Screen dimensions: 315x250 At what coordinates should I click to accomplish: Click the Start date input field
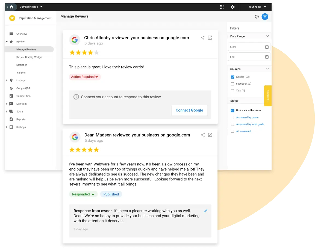click(x=246, y=47)
